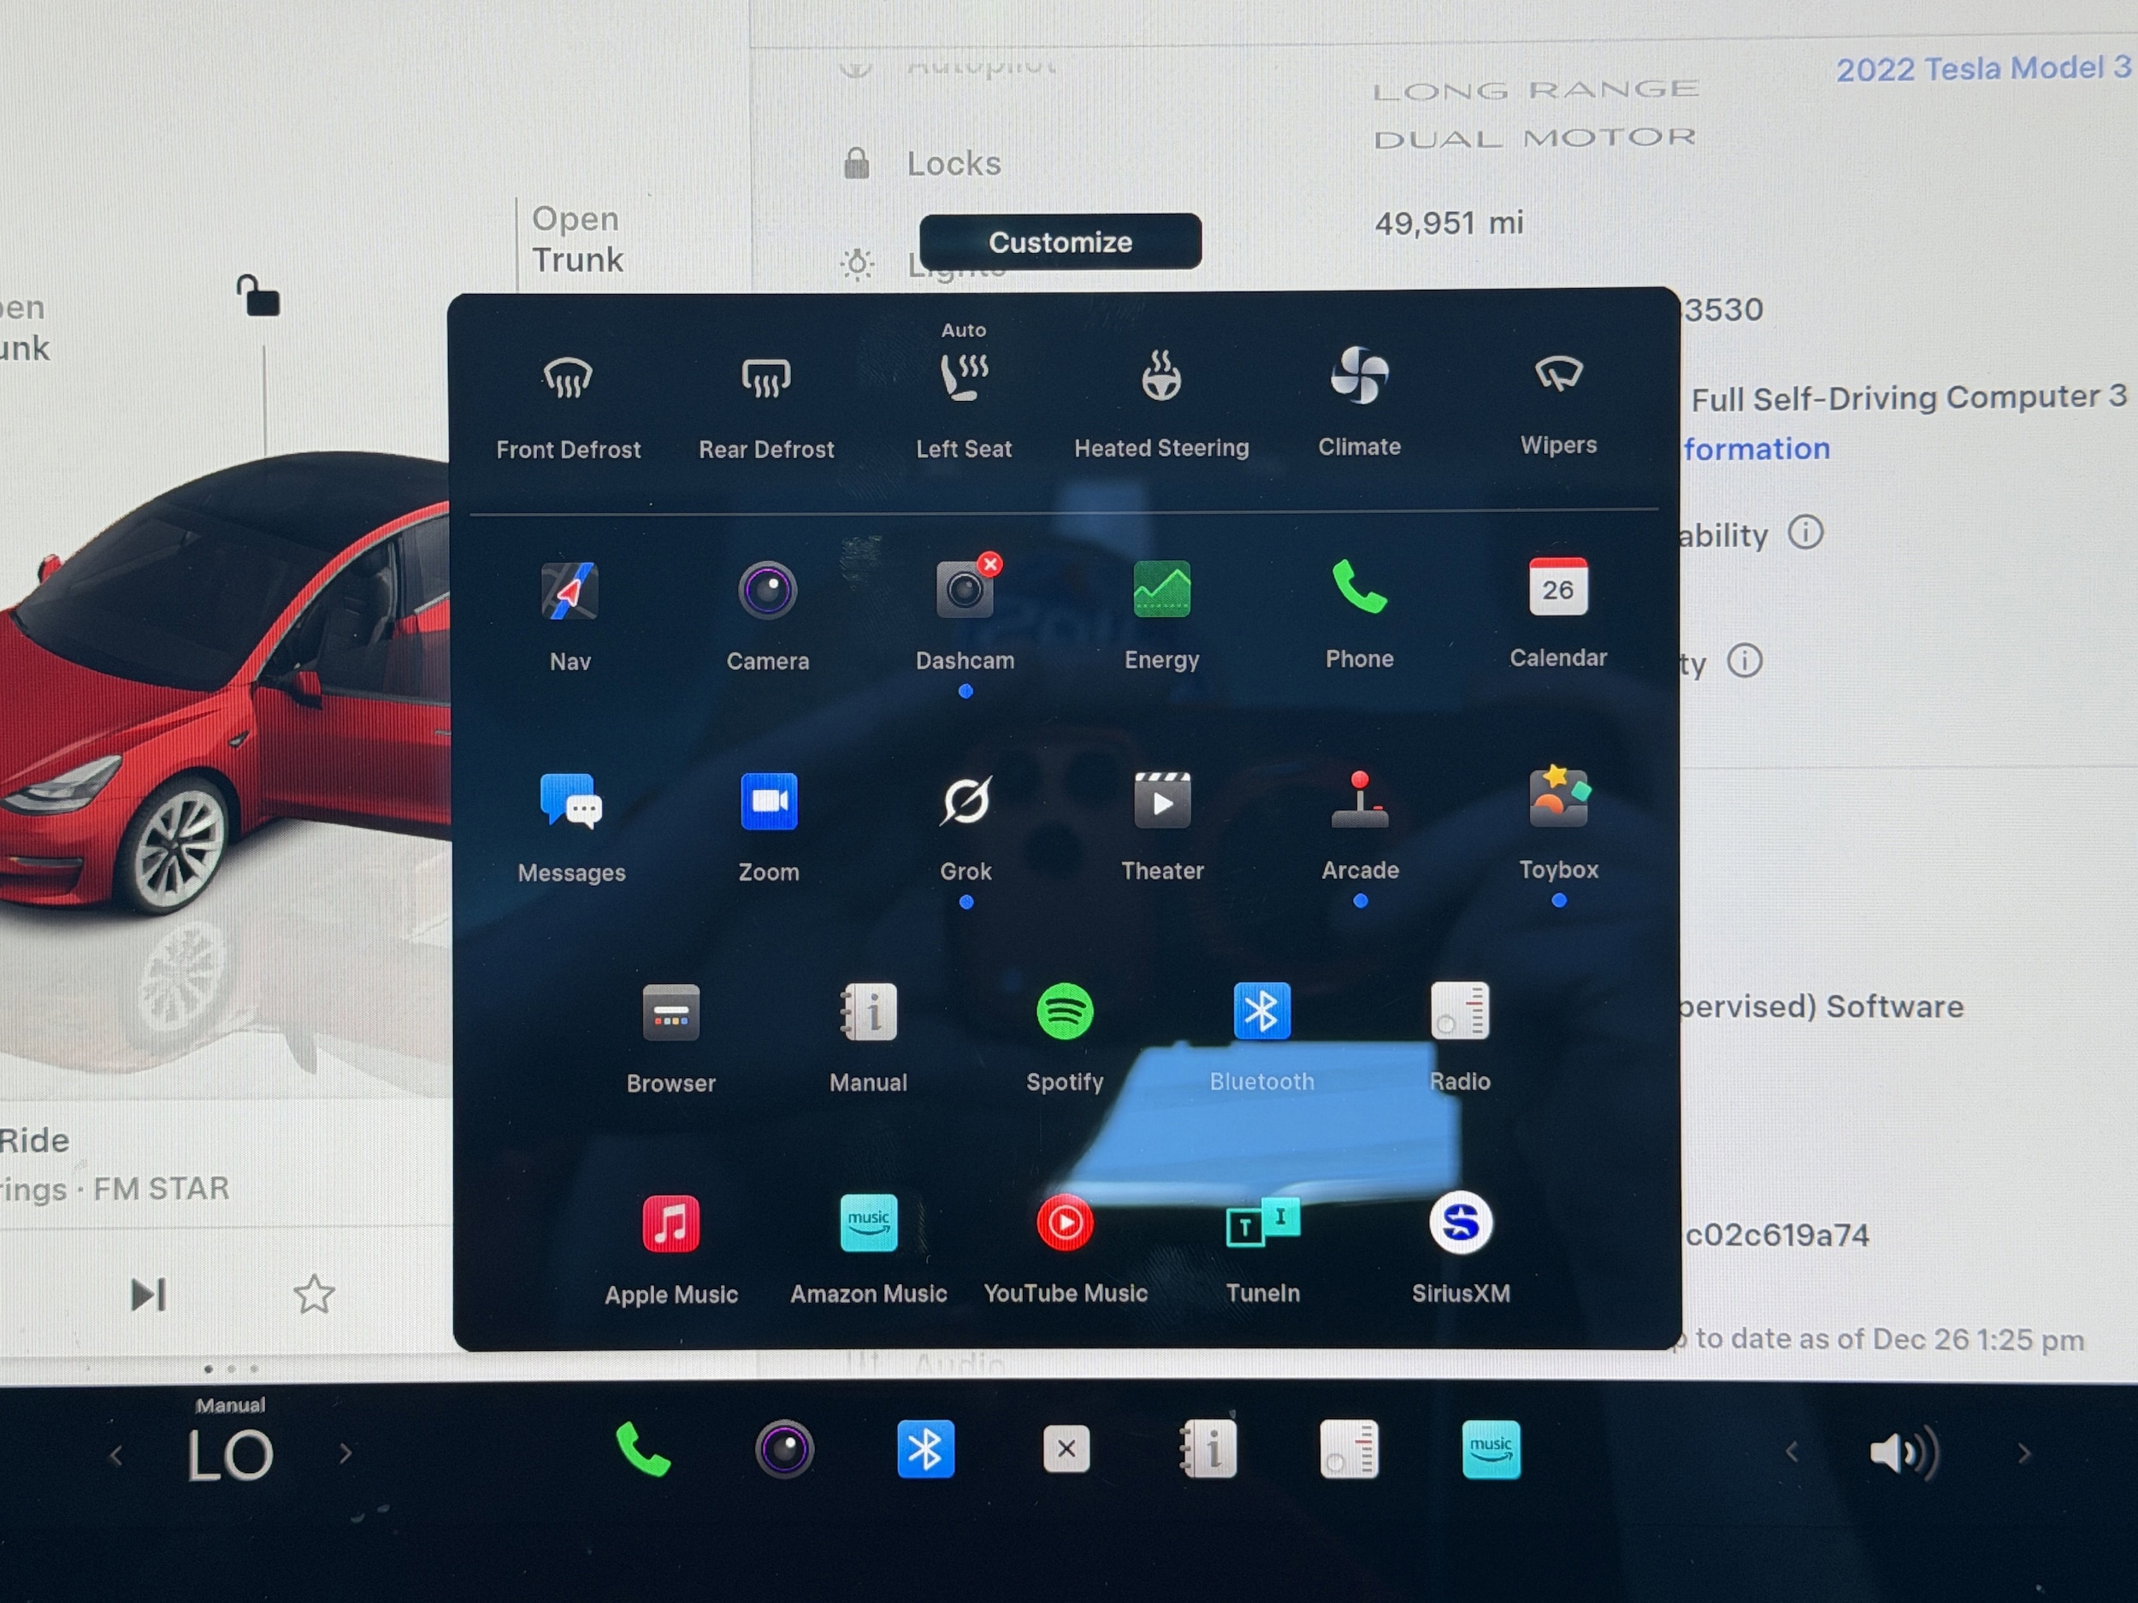Launch the Dashcam app
2138x1603 pixels.
pyautogui.click(x=965, y=591)
